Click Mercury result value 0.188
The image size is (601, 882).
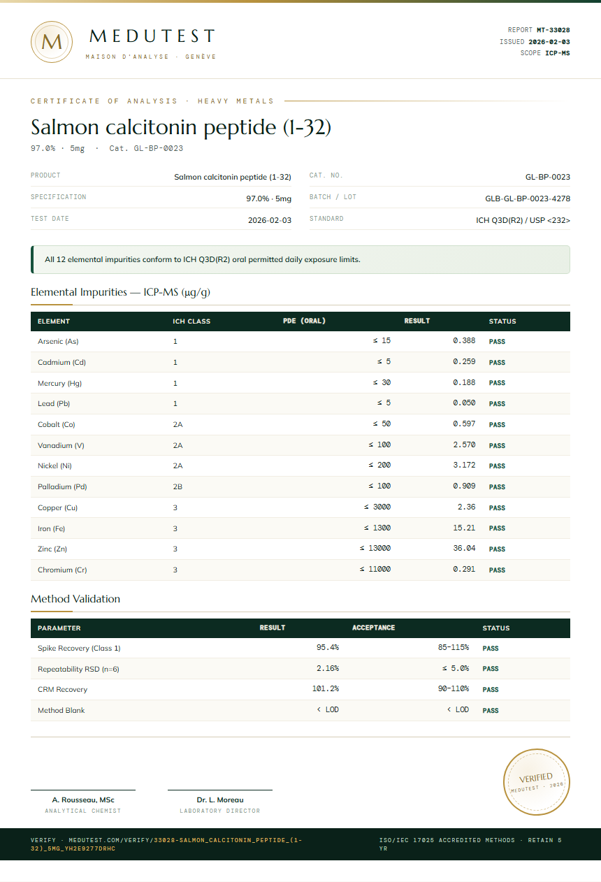click(464, 383)
